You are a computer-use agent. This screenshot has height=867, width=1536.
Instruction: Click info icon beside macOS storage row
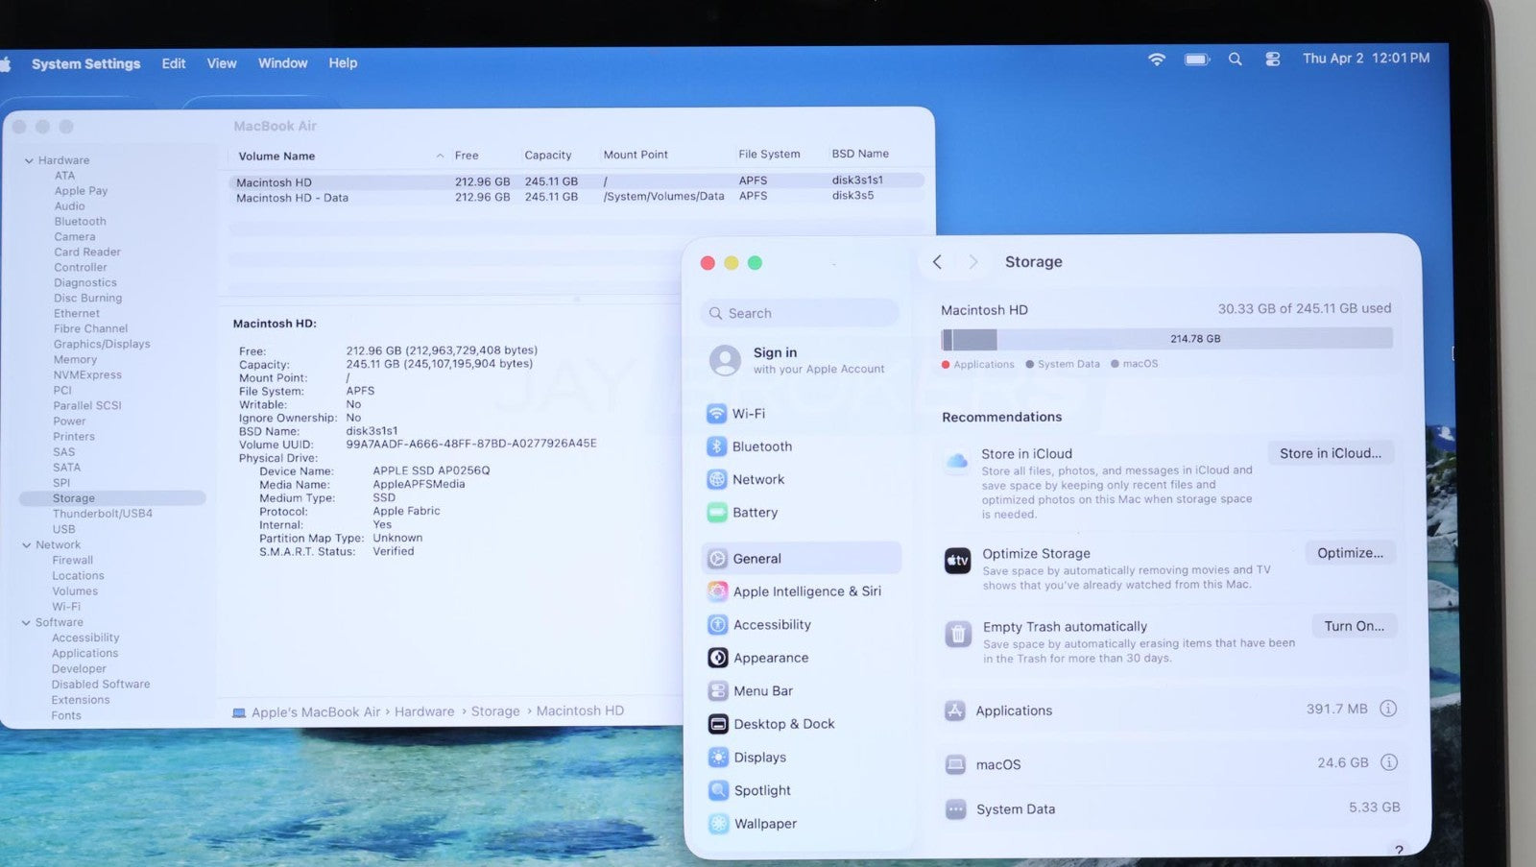[x=1388, y=762]
